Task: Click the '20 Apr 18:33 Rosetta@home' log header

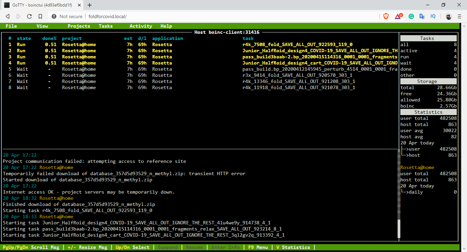Action: [x=38, y=216]
